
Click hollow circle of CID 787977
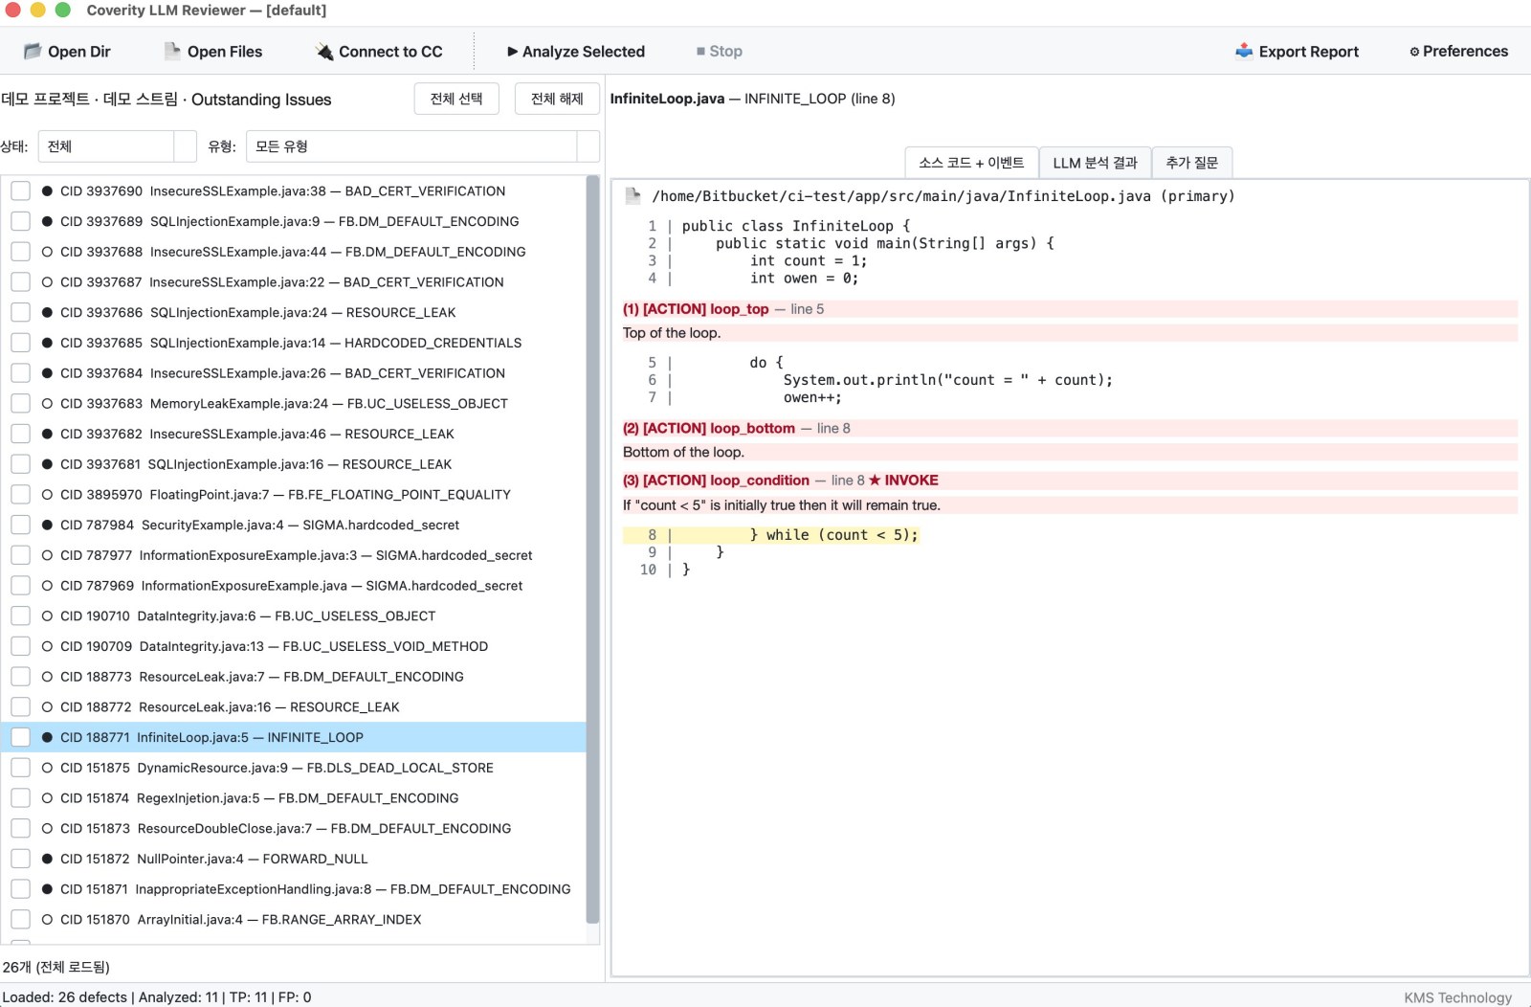coord(47,555)
